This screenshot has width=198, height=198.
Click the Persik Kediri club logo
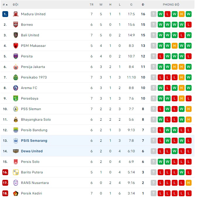[16, 193]
